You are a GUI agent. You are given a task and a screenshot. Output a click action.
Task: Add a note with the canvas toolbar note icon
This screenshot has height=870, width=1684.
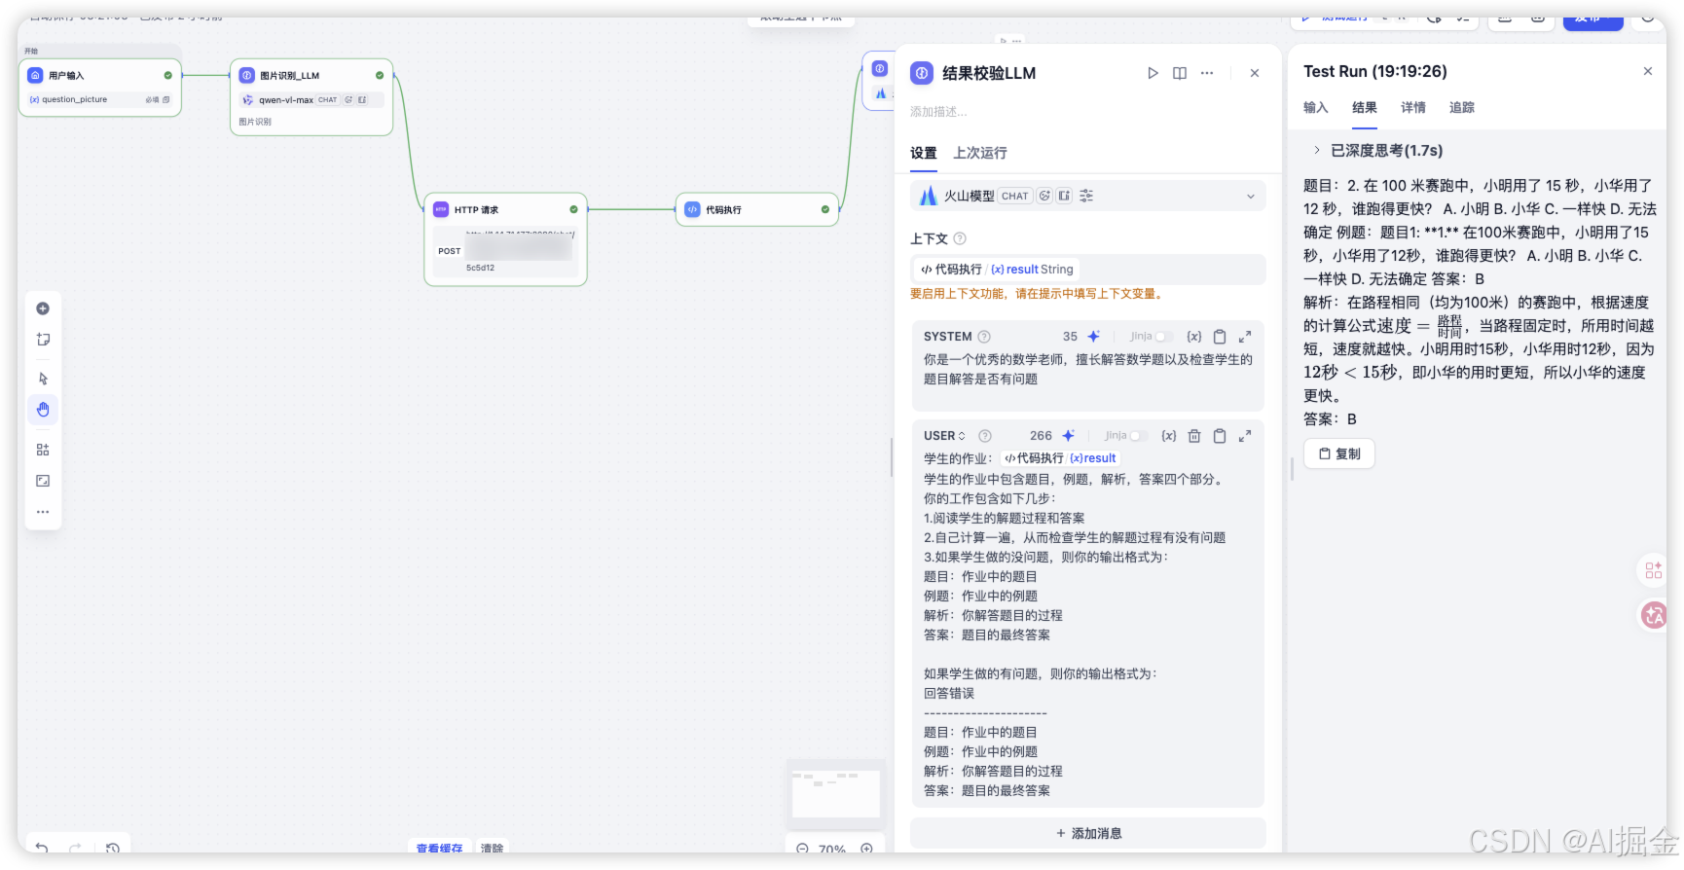pos(43,340)
